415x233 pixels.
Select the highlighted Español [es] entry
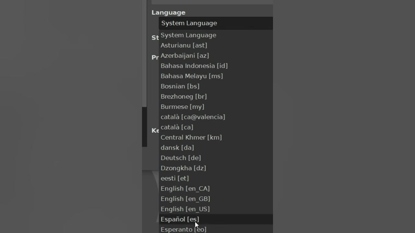pos(180,219)
